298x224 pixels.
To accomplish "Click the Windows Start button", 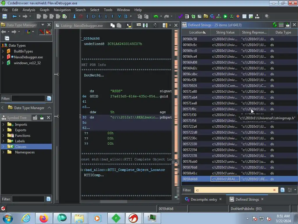I will 8,218.
